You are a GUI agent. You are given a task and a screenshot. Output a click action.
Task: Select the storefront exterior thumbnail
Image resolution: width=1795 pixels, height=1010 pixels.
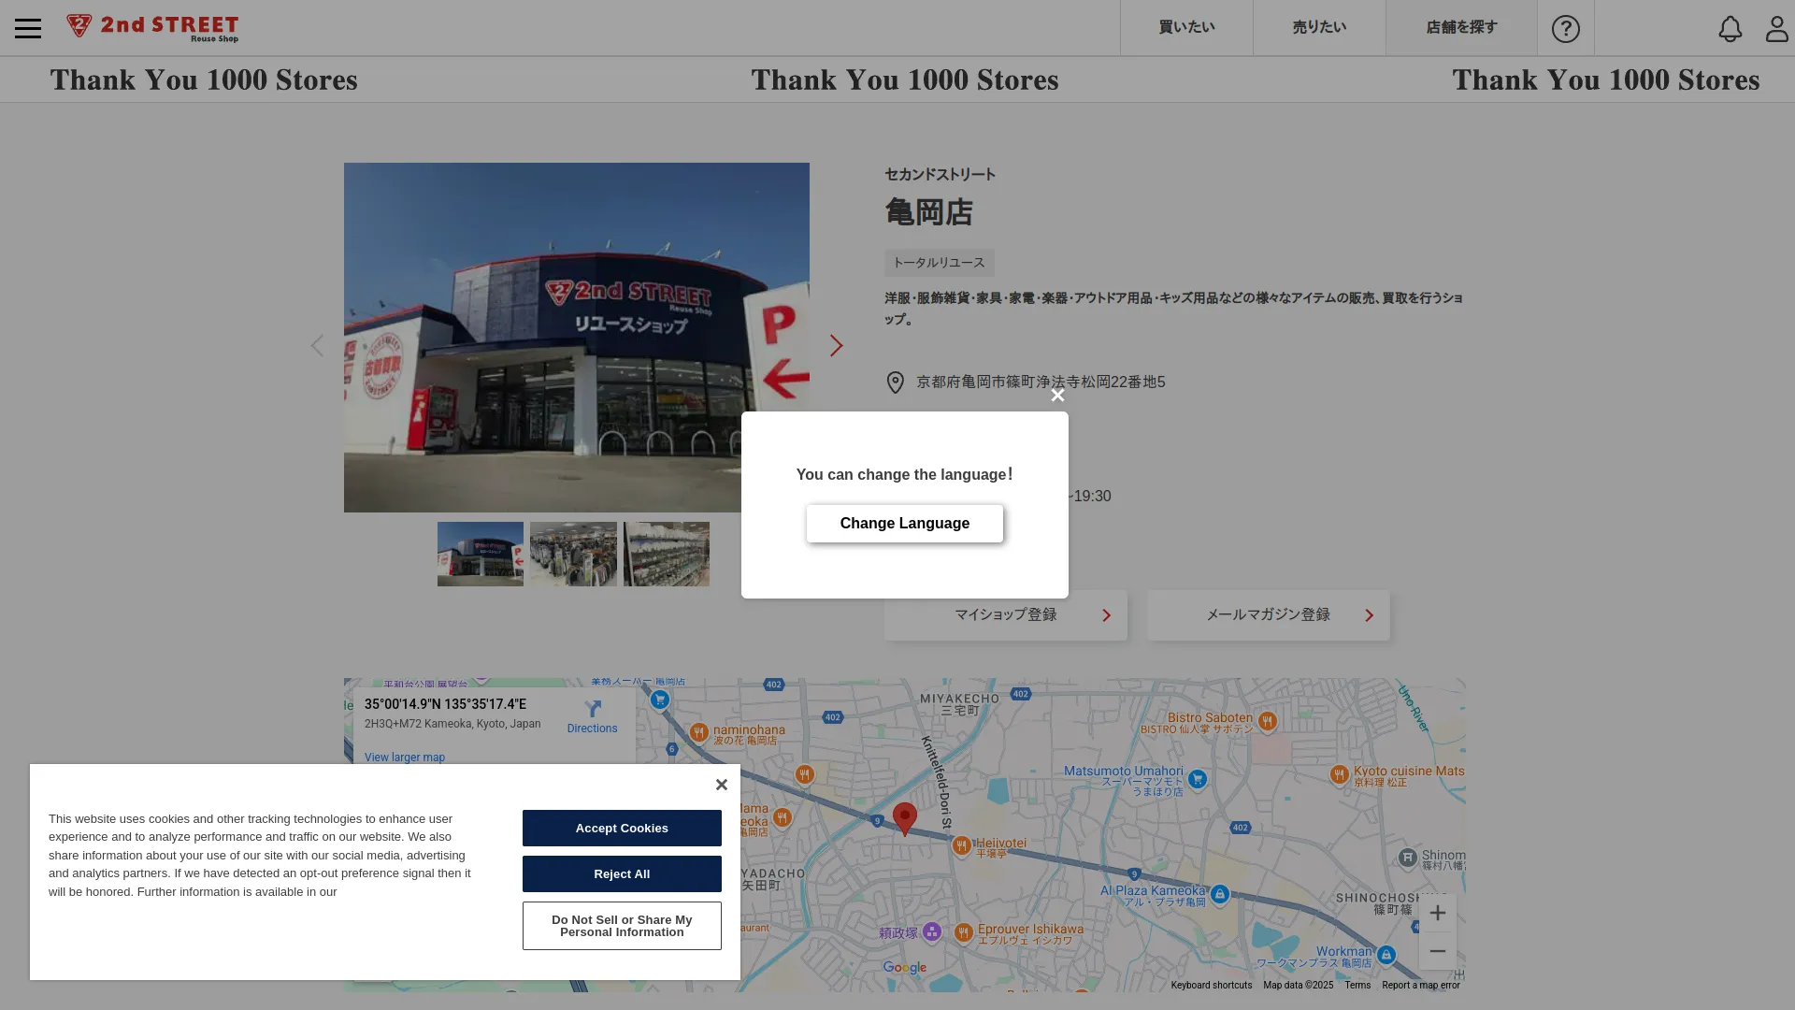tap(481, 554)
